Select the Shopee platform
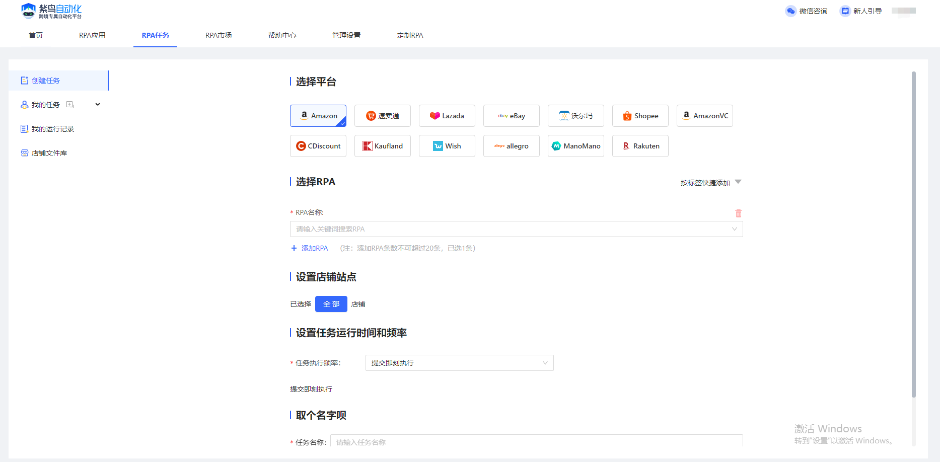Screen dimensions: 940x462 [x=640, y=116]
